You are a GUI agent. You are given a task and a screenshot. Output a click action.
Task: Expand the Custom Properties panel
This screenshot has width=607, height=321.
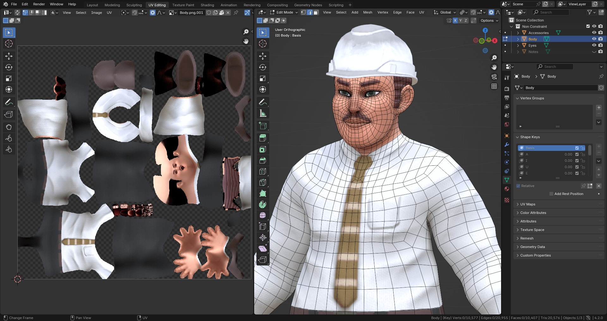[x=535, y=255]
